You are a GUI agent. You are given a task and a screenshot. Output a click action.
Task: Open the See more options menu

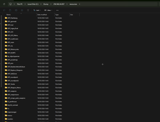57,10
